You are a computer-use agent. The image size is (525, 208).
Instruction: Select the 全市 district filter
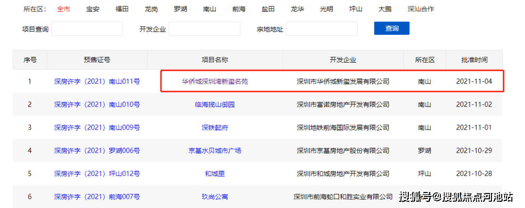(x=63, y=9)
